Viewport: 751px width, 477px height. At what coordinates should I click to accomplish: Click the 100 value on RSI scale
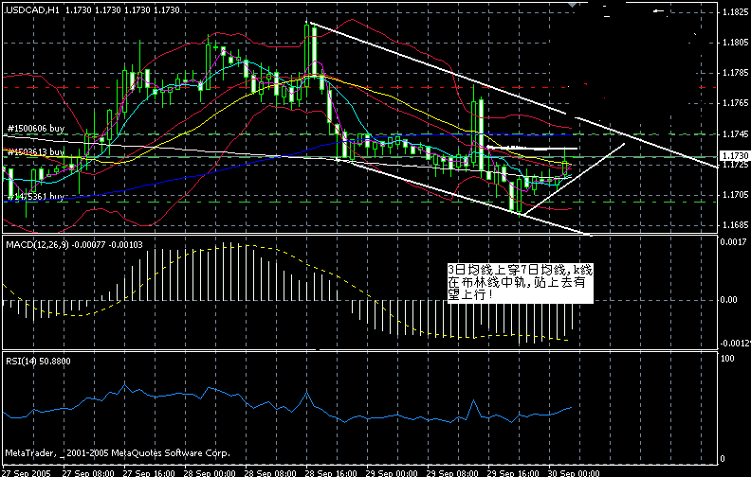727,359
